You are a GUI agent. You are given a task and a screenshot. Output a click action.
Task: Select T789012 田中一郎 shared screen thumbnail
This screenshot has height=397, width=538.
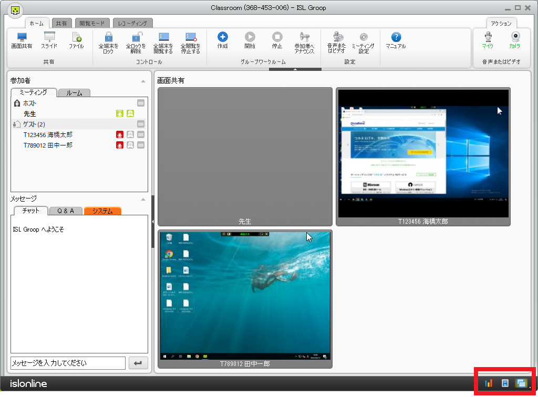click(245, 296)
